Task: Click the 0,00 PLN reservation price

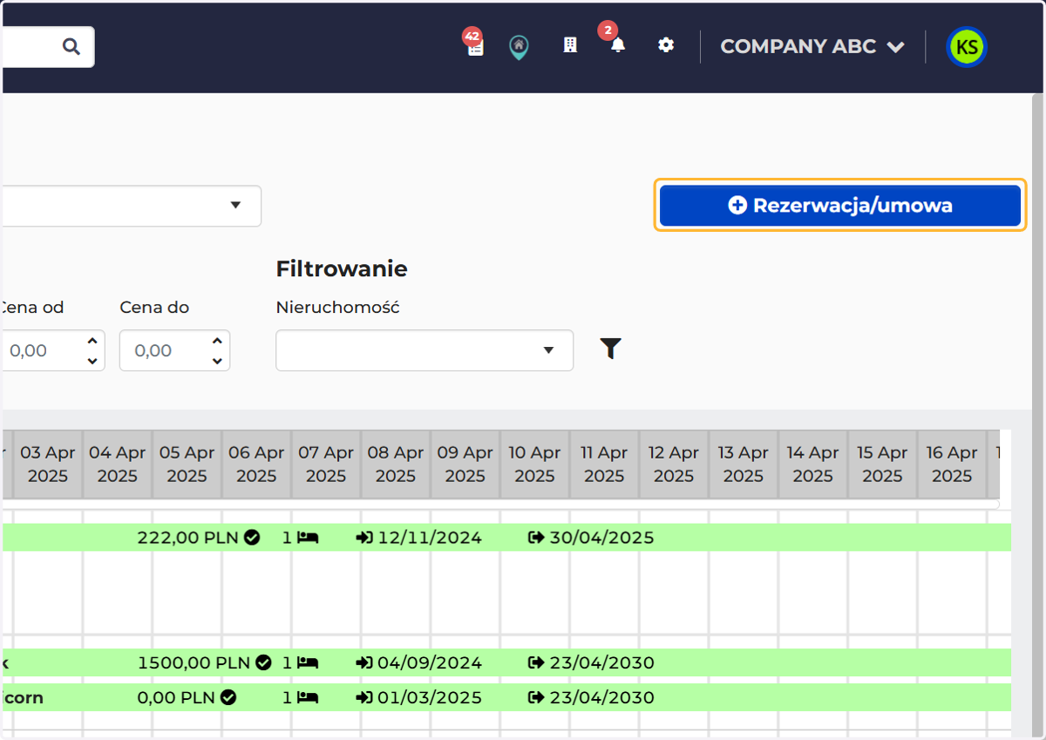Action: pyautogui.click(x=177, y=698)
